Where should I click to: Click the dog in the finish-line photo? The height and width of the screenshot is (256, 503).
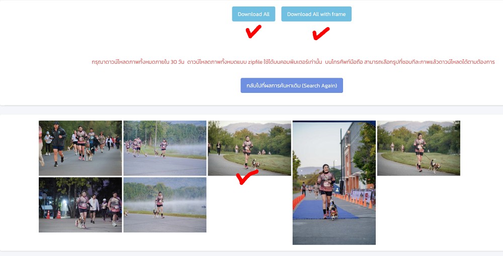333,210
